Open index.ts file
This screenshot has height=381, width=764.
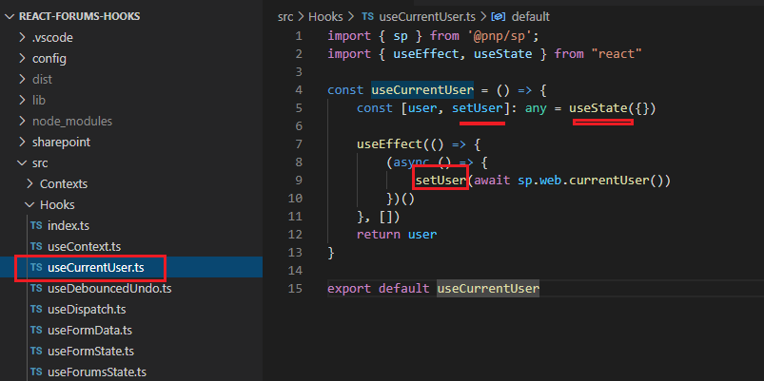(68, 225)
